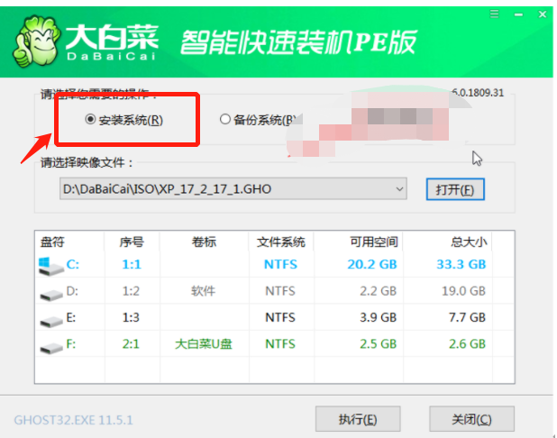Click the 7.7 GB total size value

point(467,317)
